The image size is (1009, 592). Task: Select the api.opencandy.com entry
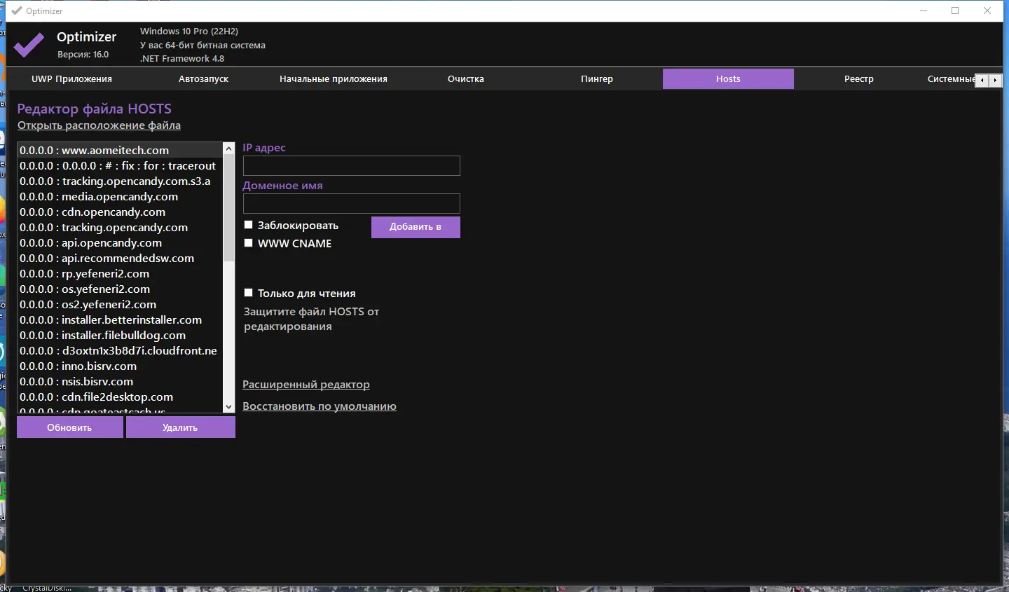pyautogui.click(x=120, y=242)
